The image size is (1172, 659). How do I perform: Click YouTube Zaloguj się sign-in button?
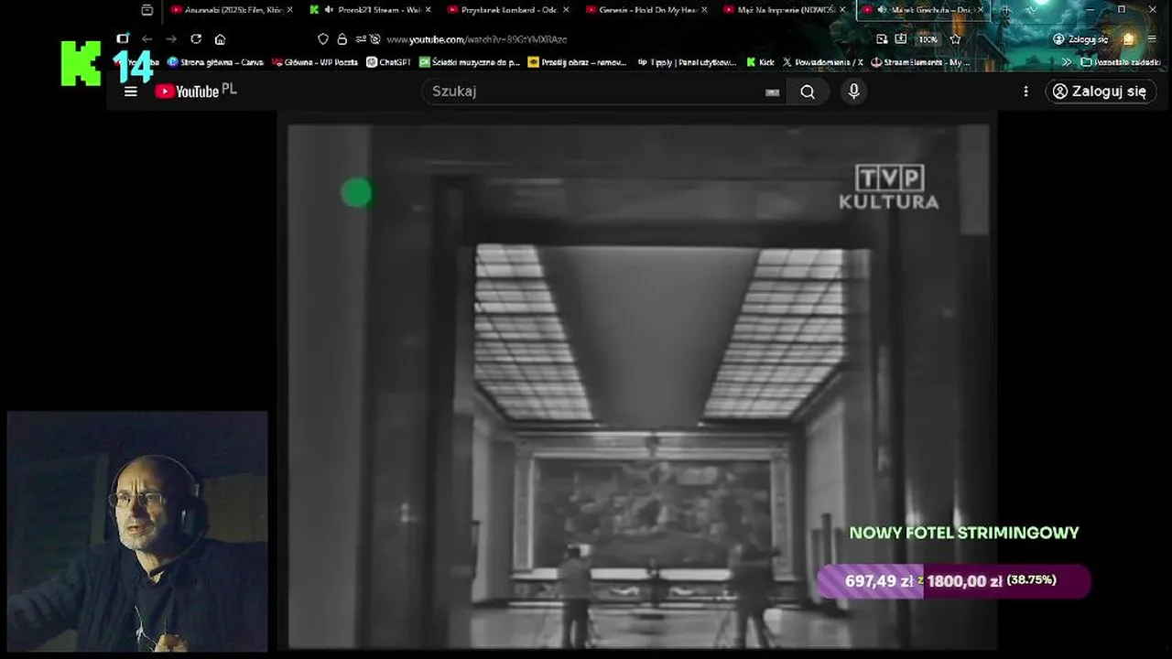pos(1100,92)
